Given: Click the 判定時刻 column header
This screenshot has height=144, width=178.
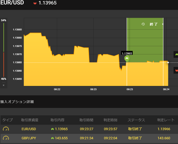Looking at the screenshot, I should click(x=111, y=120).
